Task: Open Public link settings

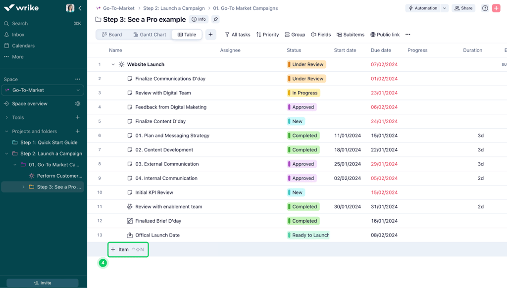Action: click(x=385, y=35)
